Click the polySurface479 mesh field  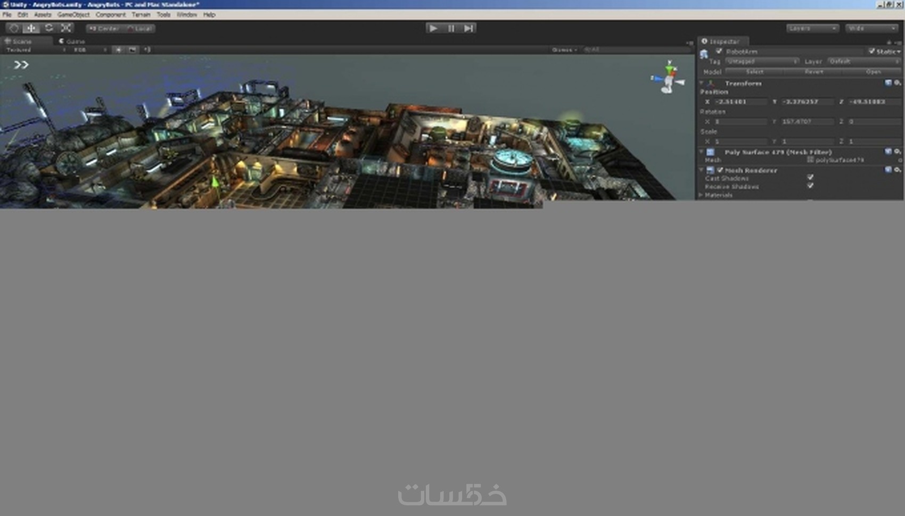click(853, 160)
